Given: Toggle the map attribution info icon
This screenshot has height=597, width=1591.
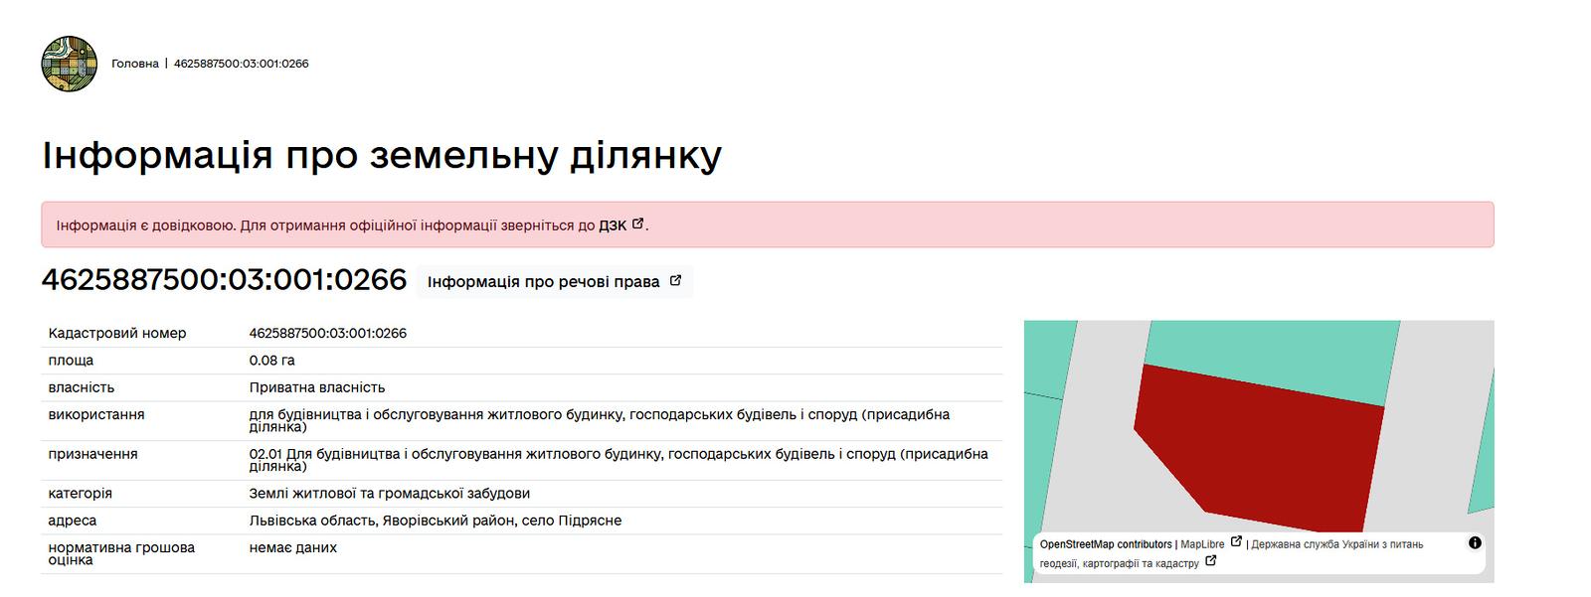Looking at the screenshot, I should [x=1475, y=543].
